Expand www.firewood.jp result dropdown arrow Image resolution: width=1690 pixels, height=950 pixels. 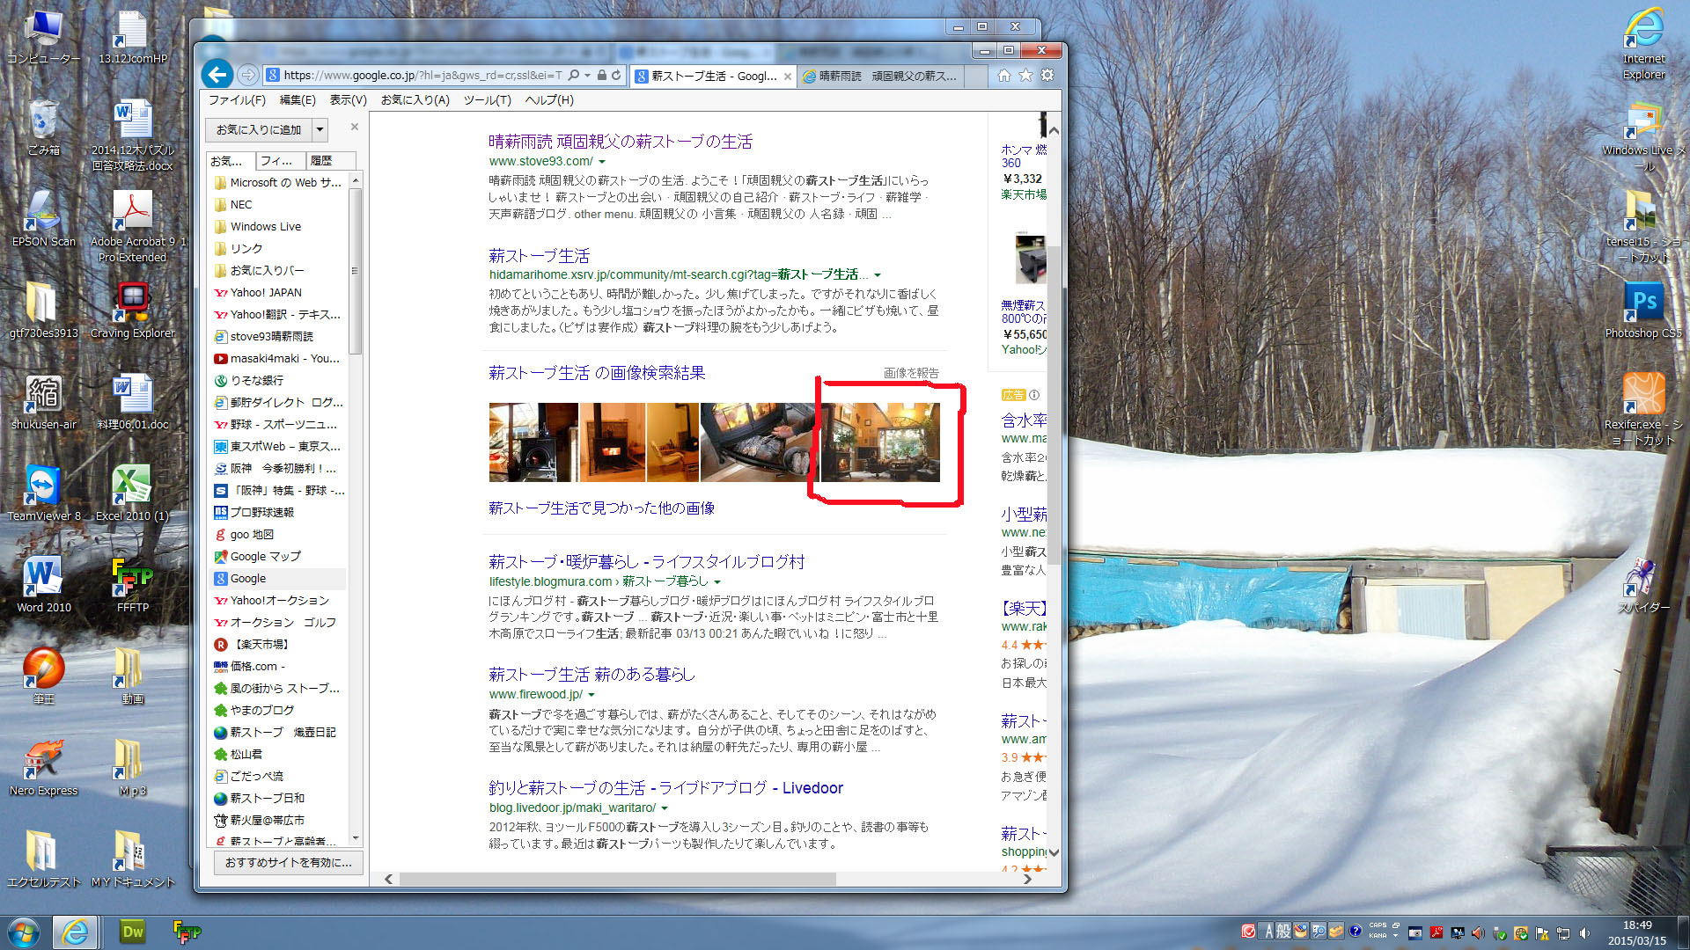[591, 695]
